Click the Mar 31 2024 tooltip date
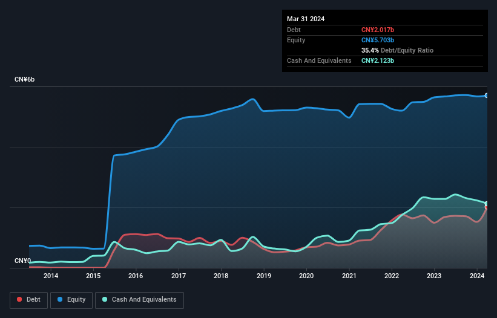The width and height of the screenshot is (497, 318). [x=306, y=19]
